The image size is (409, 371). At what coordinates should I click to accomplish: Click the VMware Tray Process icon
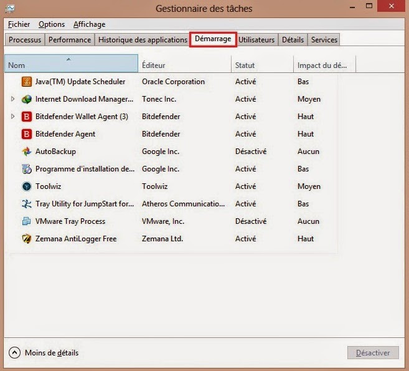[26, 221]
